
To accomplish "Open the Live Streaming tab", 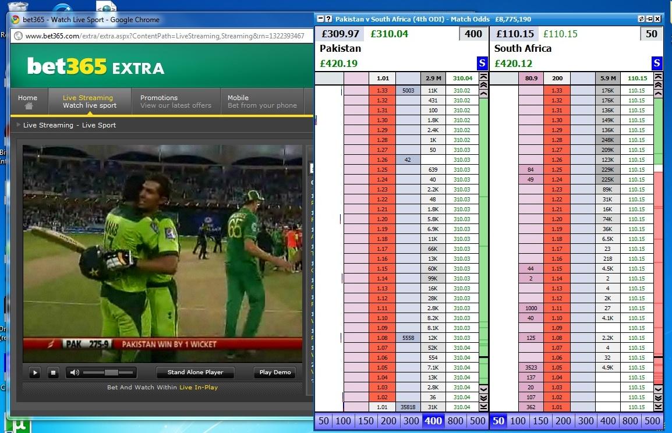I will 90,101.
